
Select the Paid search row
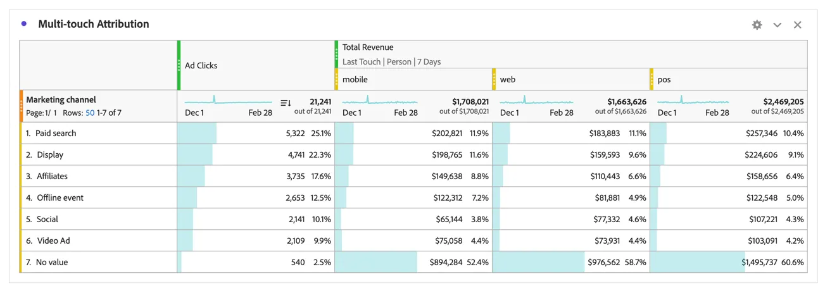98,133
